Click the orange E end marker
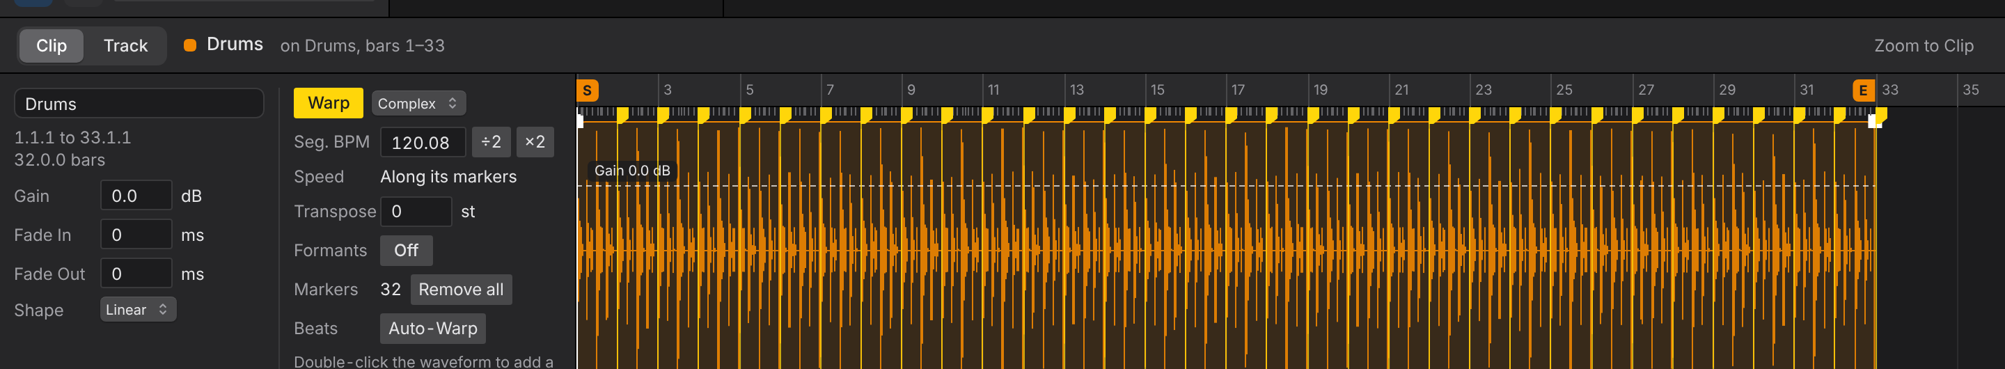Image resolution: width=2005 pixels, height=369 pixels. tap(1862, 91)
